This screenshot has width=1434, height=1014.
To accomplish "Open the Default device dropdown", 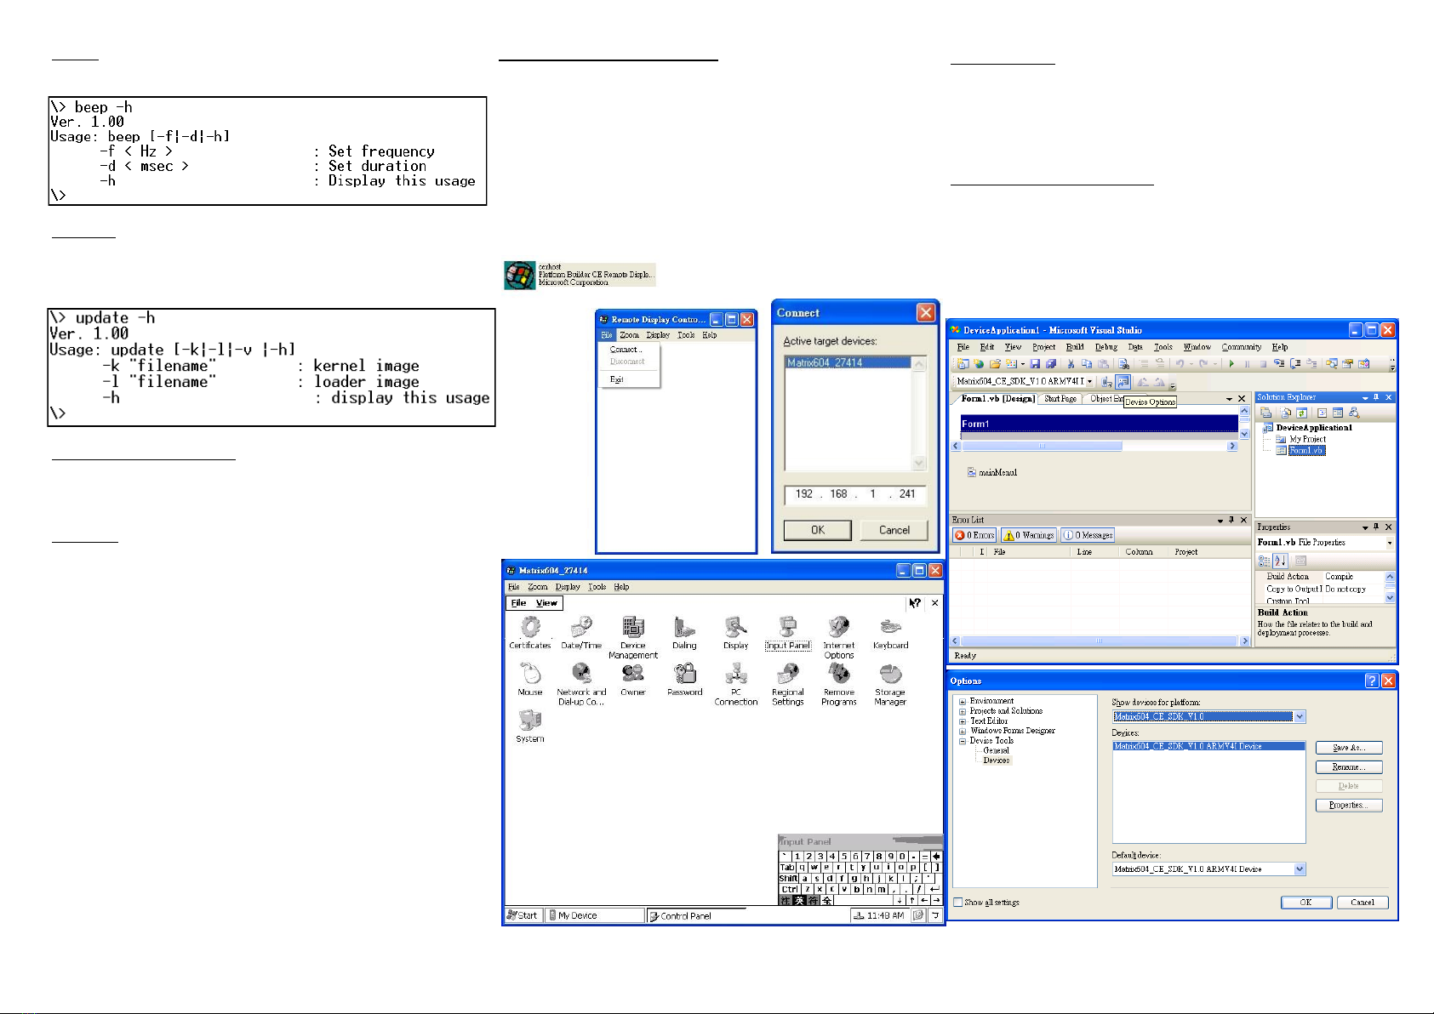I will 1300,869.
